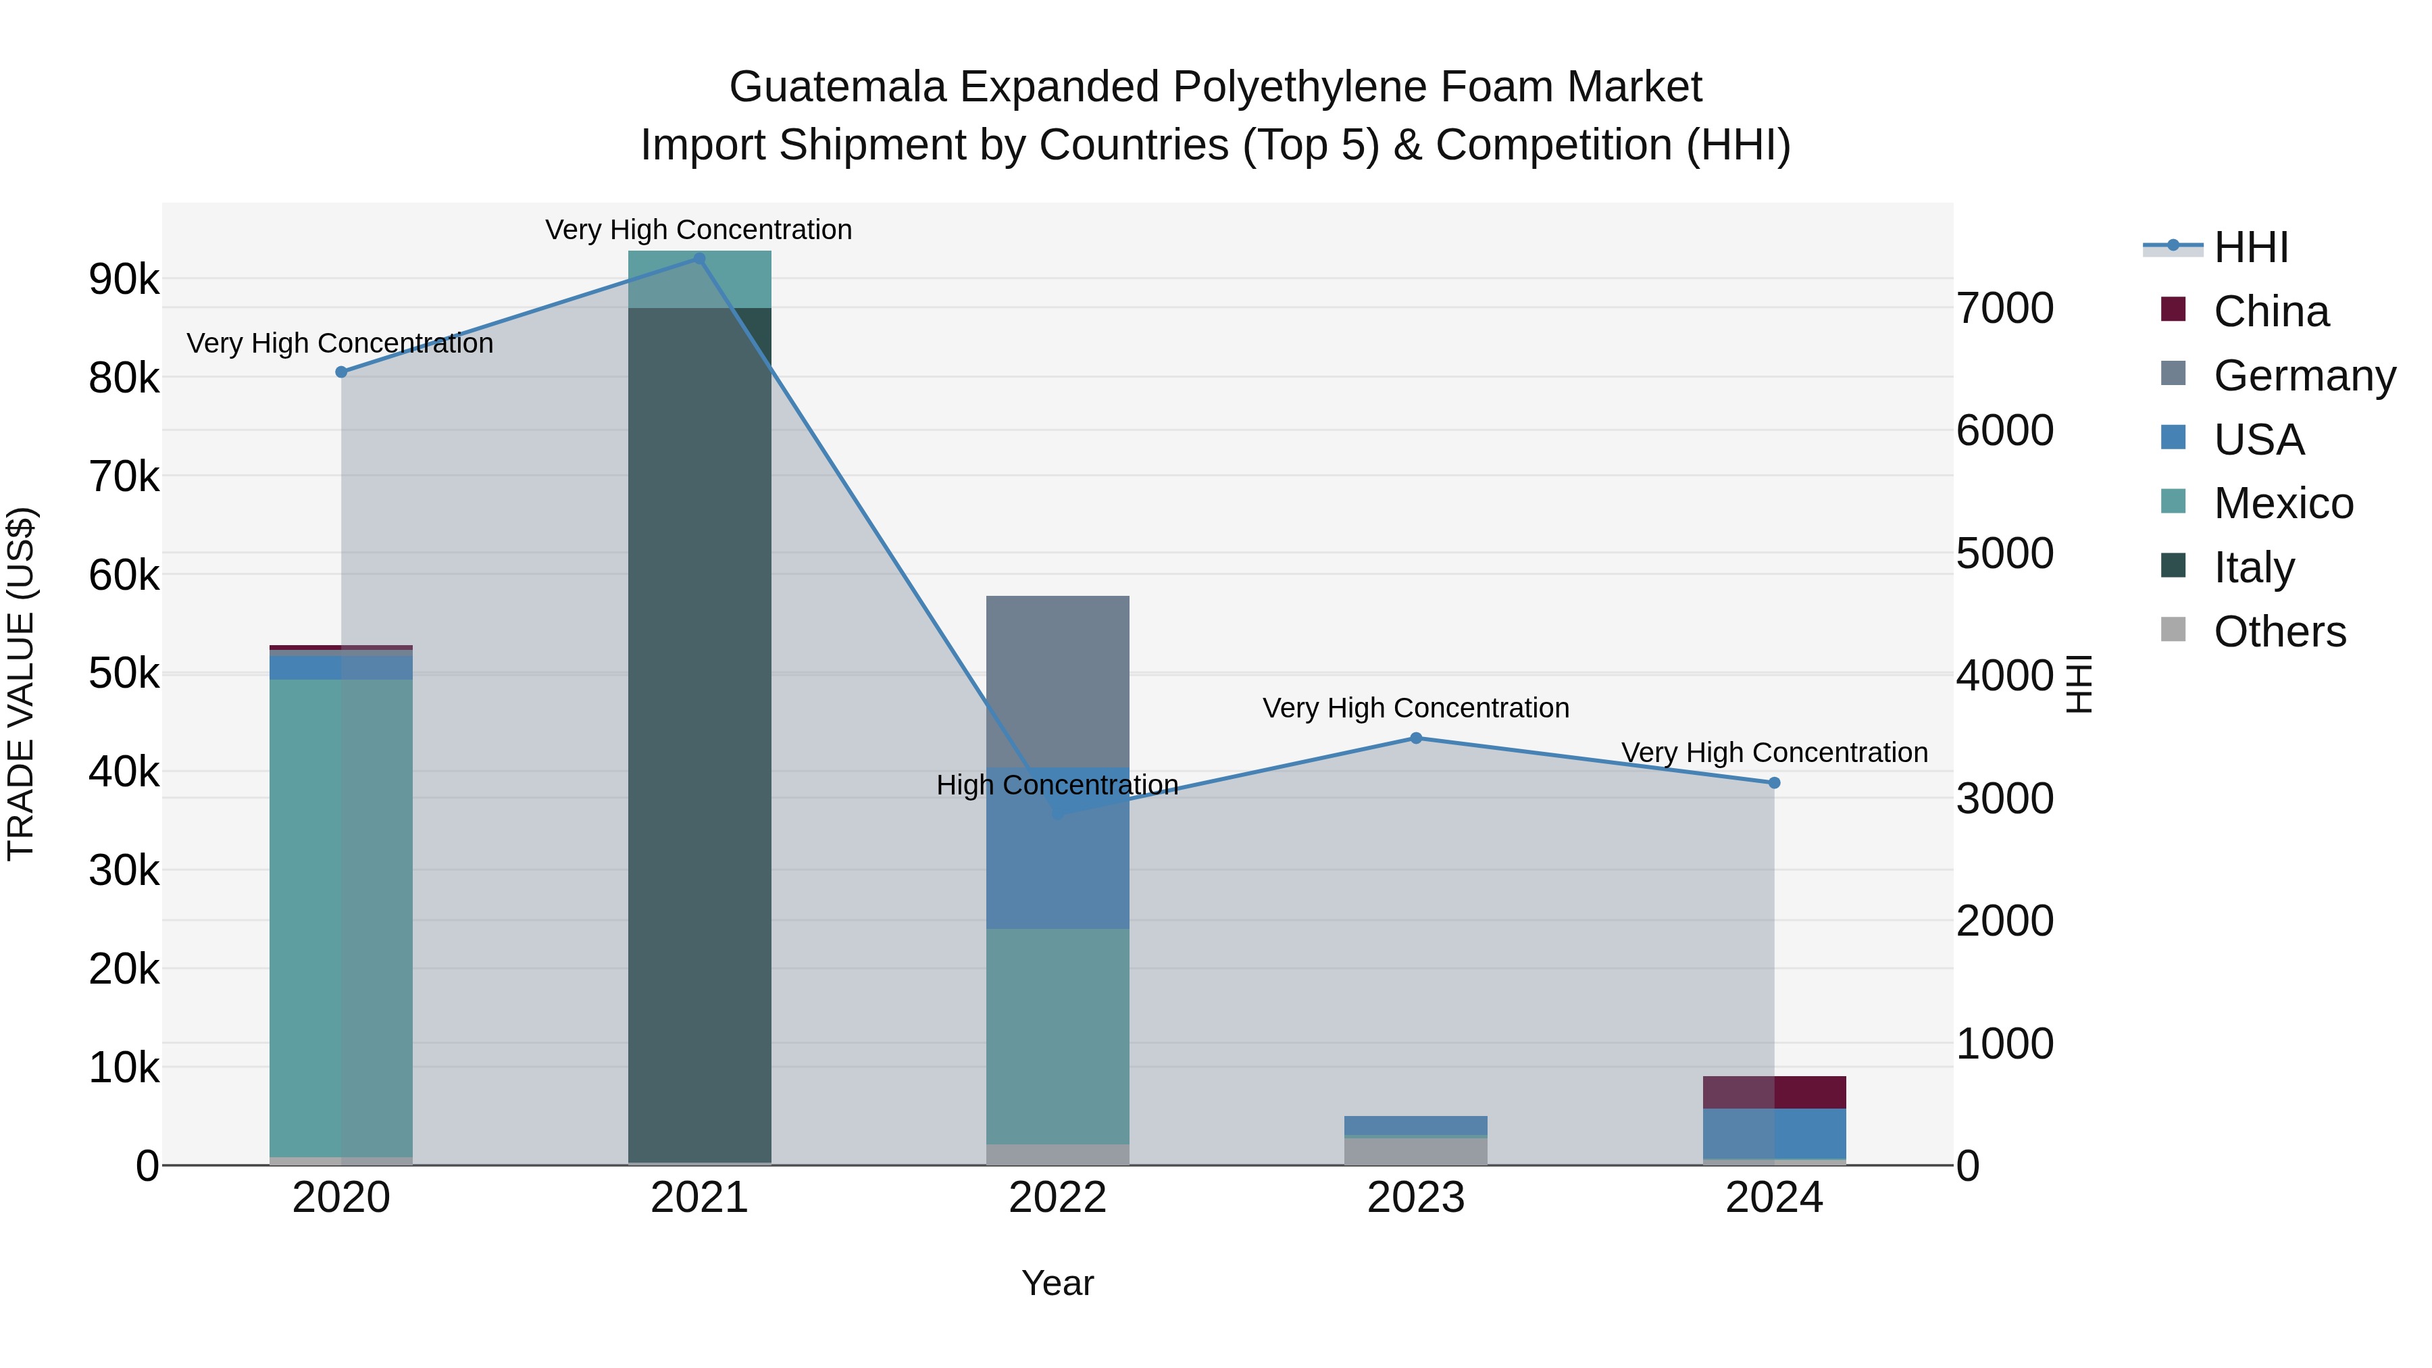
Task: Click the 2020 x-axis label
Action: coord(342,1198)
